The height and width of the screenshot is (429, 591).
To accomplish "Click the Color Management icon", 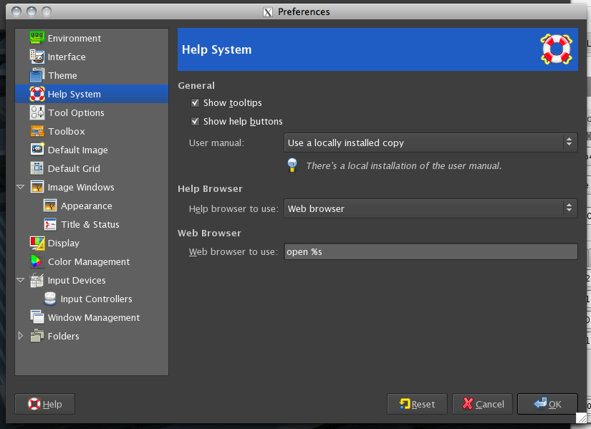I will click(37, 261).
